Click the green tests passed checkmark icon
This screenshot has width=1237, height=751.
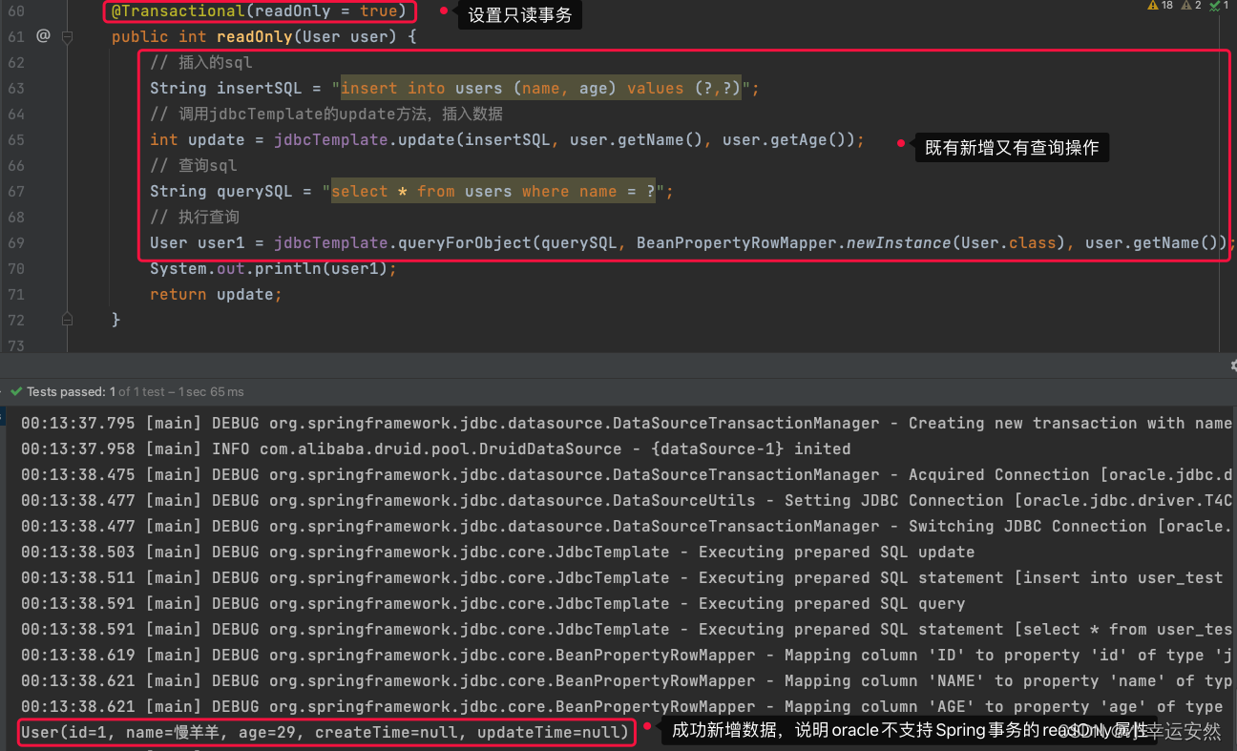tap(16, 391)
